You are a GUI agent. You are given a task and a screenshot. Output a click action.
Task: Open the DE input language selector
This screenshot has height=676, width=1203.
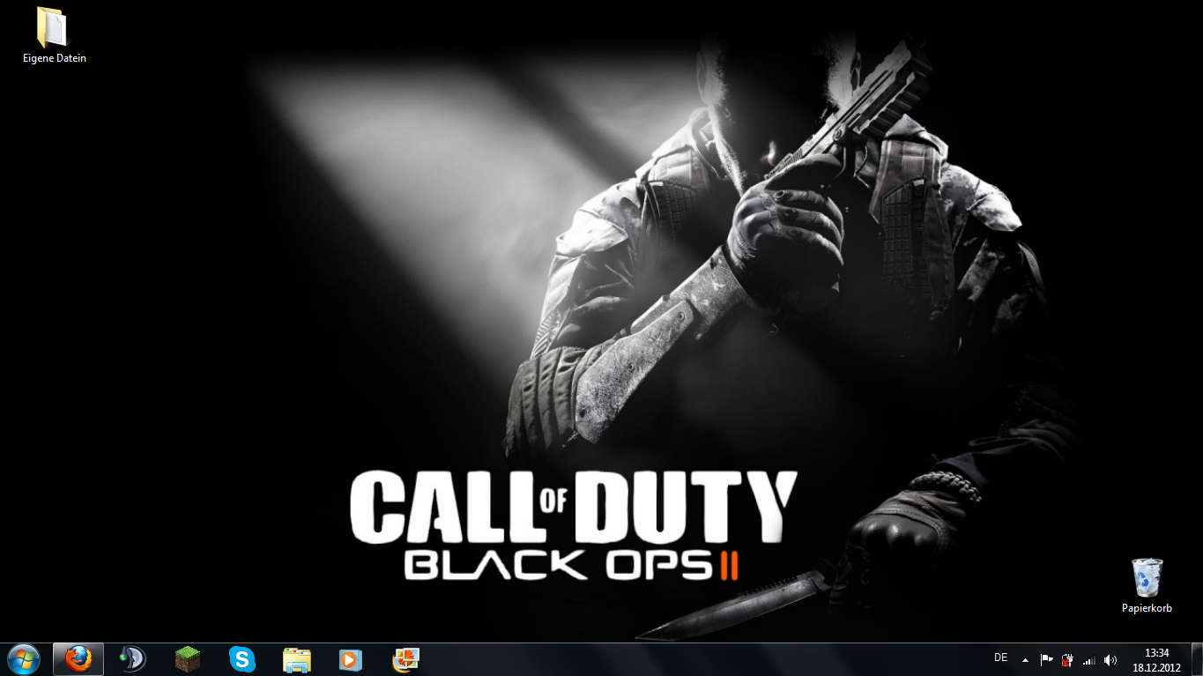[1000, 657]
